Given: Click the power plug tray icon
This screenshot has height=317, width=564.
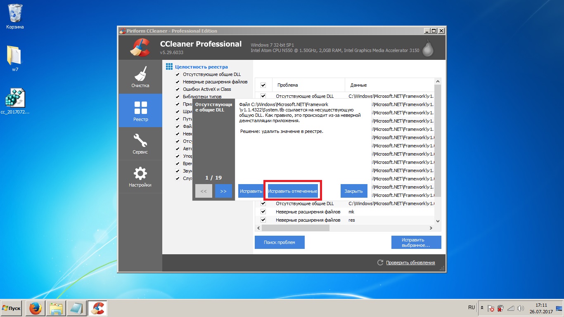Looking at the screenshot, I should [500, 308].
